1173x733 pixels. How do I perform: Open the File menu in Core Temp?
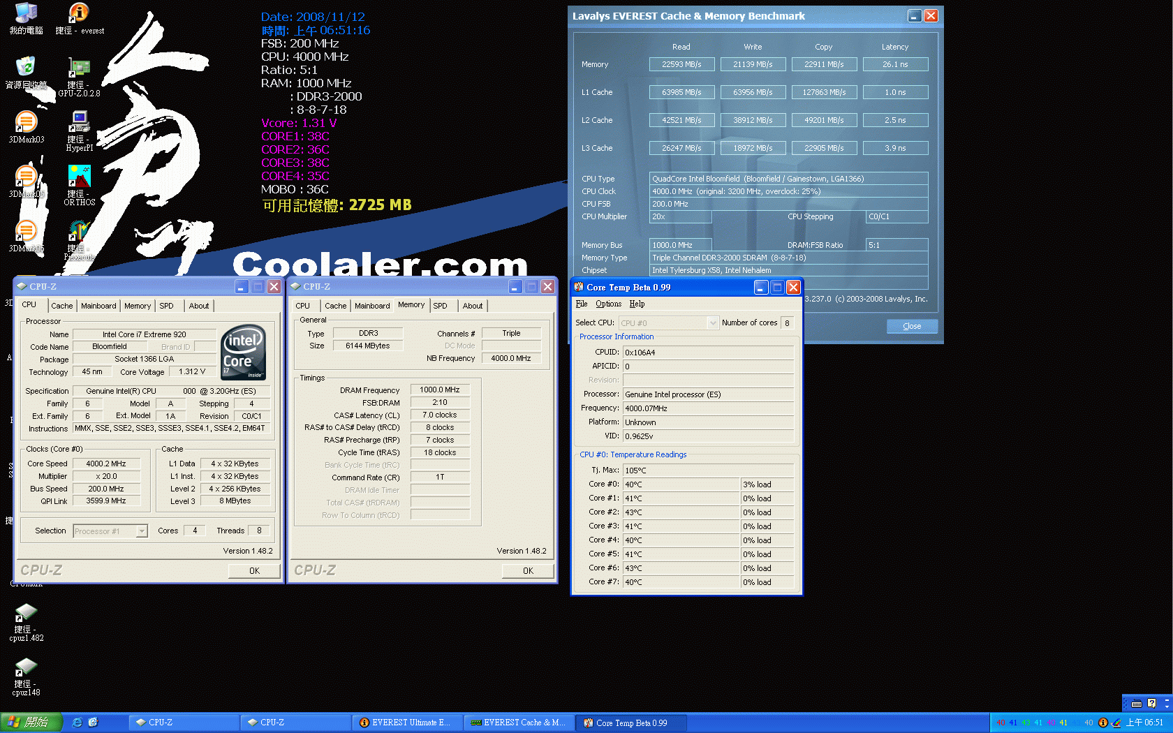pos(582,304)
